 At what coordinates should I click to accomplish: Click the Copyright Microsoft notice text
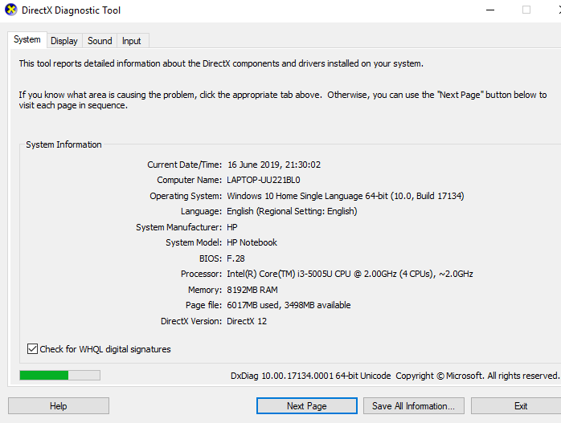point(477,376)
